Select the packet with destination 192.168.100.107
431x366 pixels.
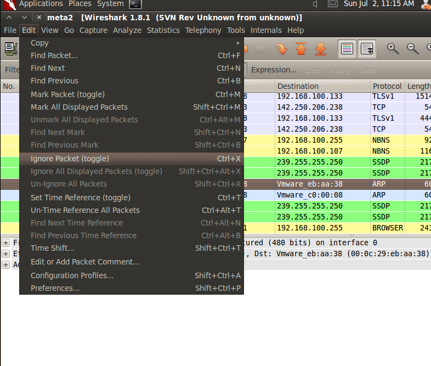[x=337, y=151]
